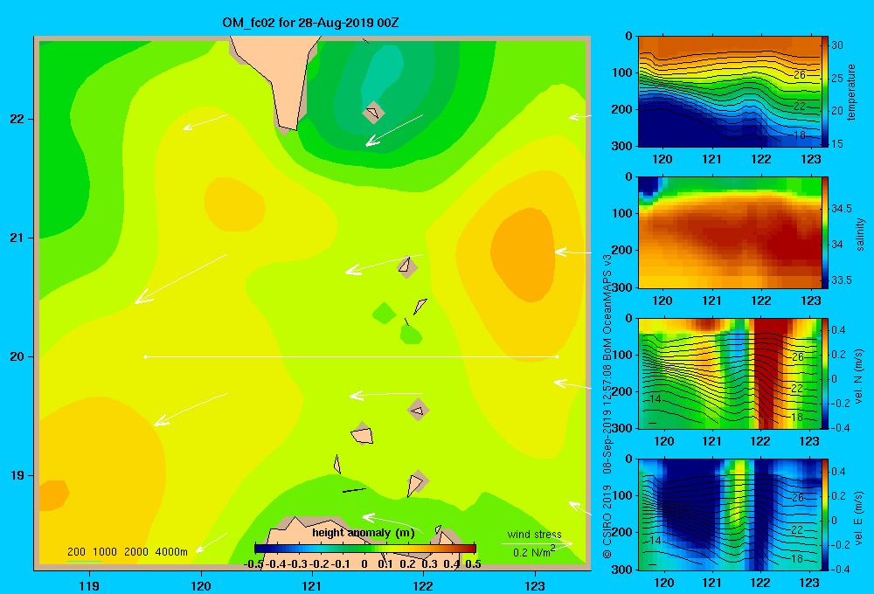Select the northward velocity section panel
The width and height of the screenshot is (874, 594).
click(729, 373)
